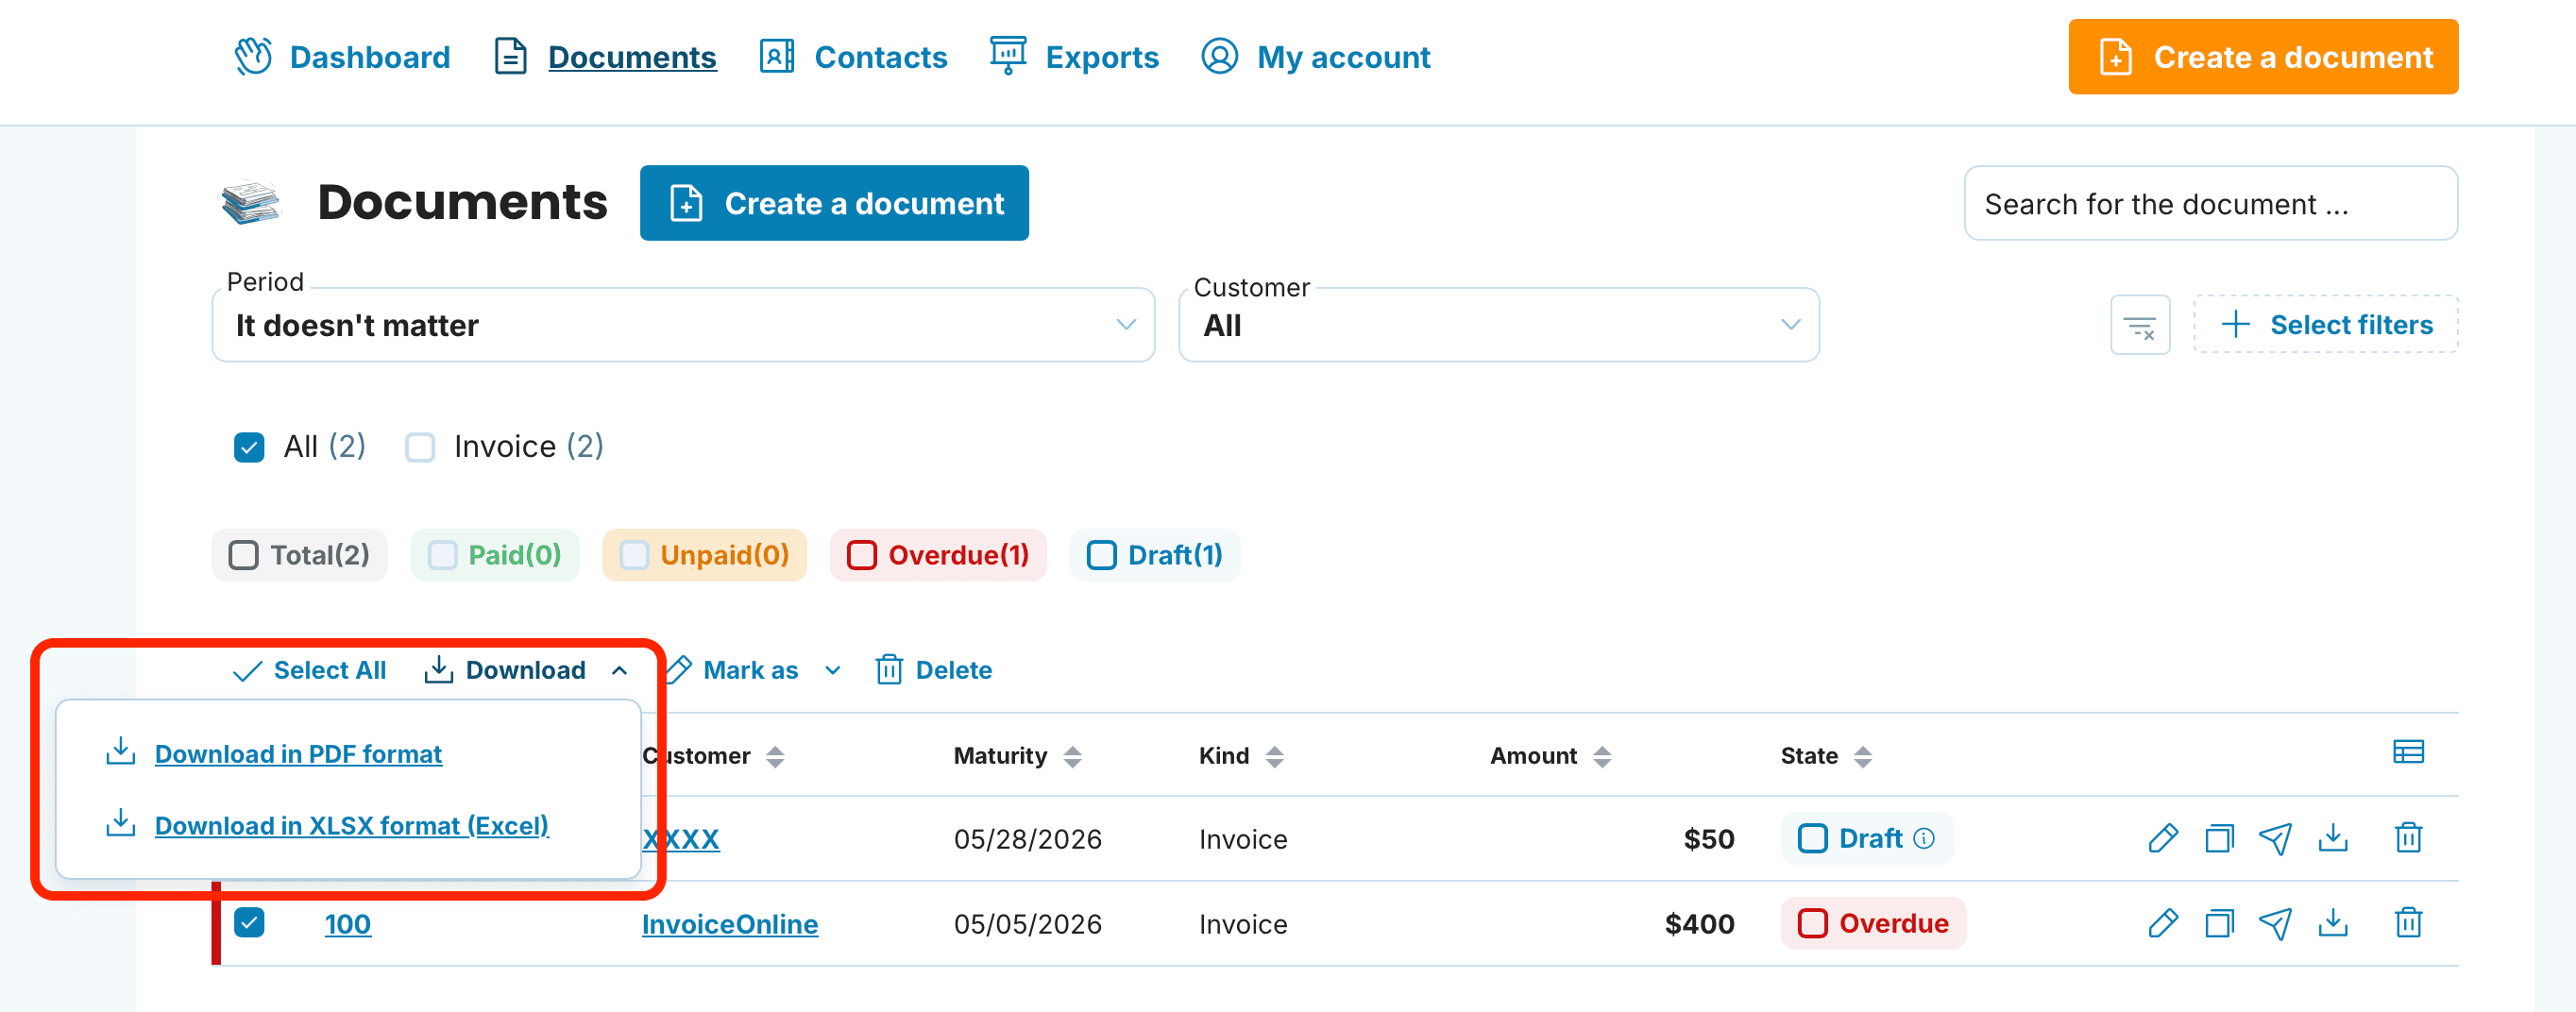Toggle the Paid(0) status filter
Viewport: 2576px width, 1012px height.
pos(495,555)
